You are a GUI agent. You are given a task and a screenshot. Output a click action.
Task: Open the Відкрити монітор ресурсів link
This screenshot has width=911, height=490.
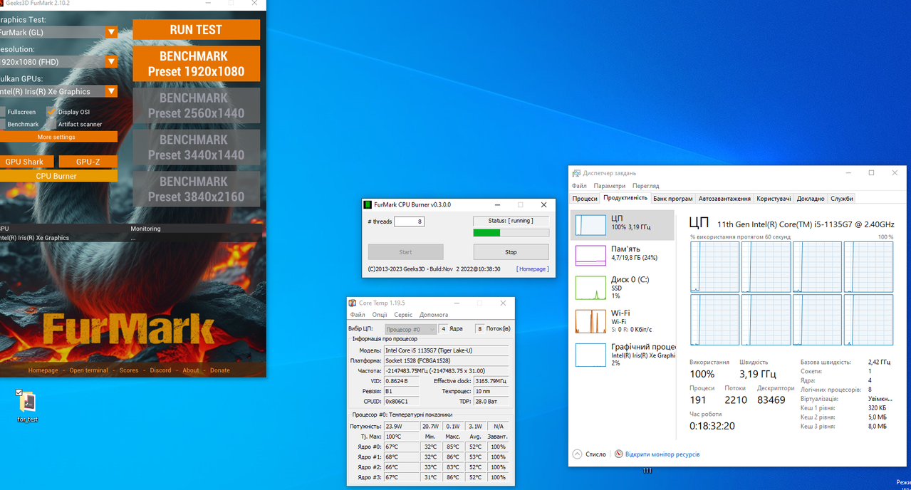(x=662, y=454)
